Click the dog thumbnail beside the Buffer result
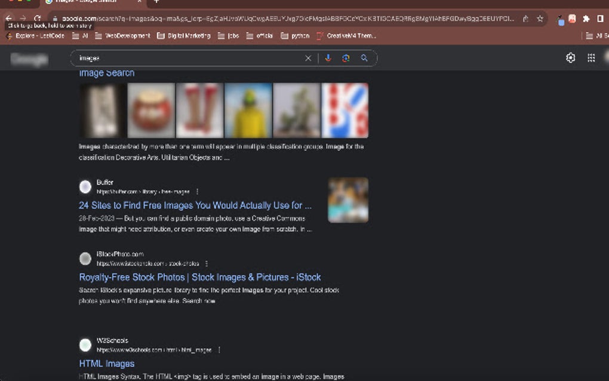 (x=348, y=200)
